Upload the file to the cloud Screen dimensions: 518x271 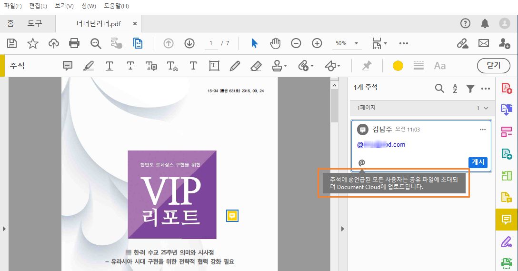tap(53, 43)
